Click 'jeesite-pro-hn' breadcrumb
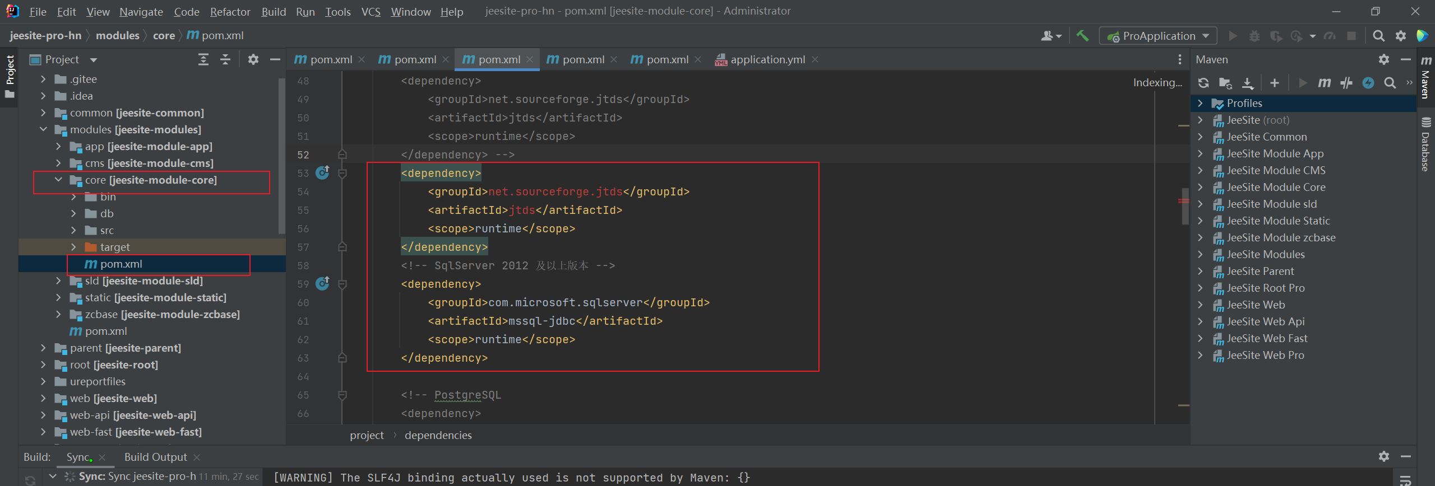This screenshot has height=486, width=1435. [45, 35]
